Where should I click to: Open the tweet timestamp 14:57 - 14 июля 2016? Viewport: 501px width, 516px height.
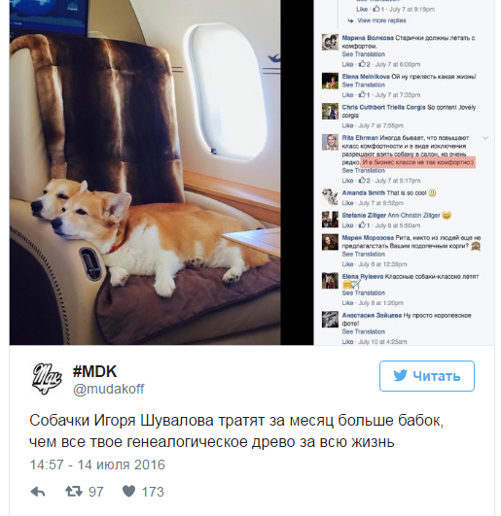coord(97,465)
